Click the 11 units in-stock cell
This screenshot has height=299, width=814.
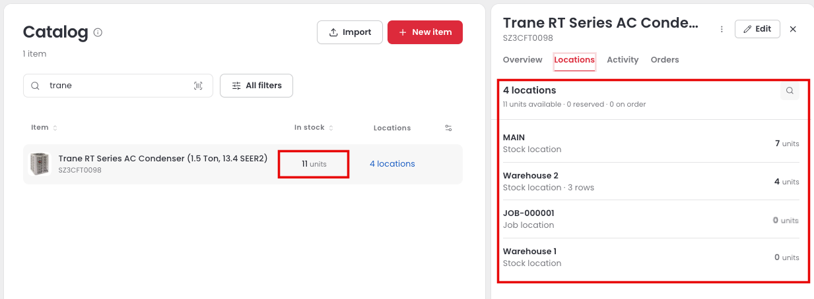[314, 164]
